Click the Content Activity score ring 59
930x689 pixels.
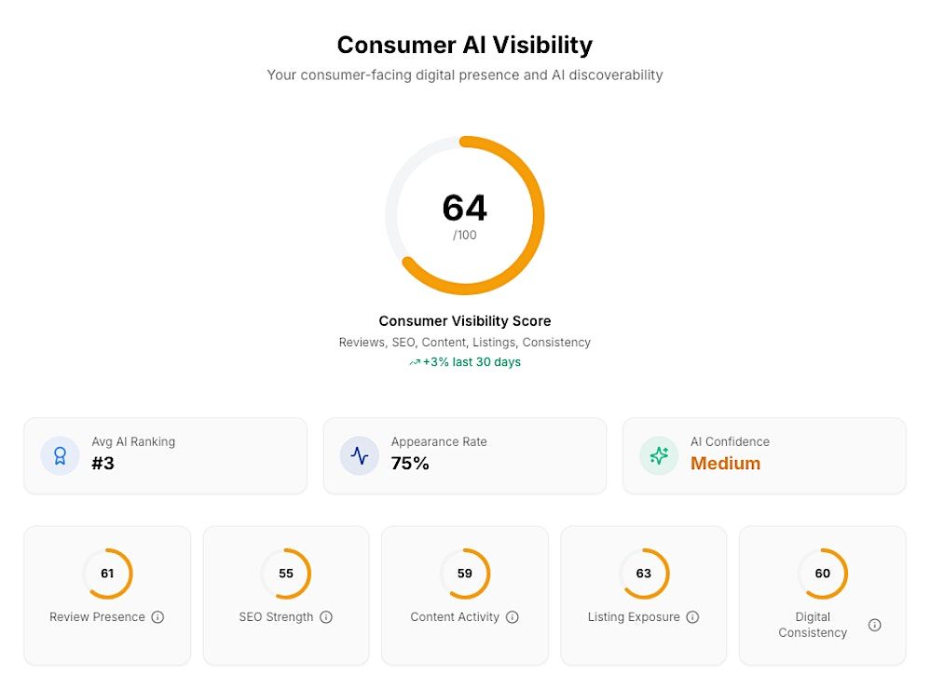465,574
